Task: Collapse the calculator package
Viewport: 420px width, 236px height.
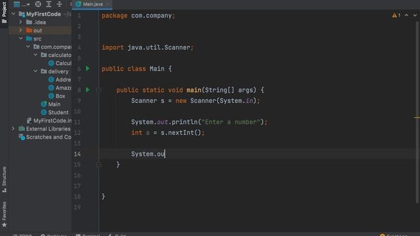Action: click(x=35, y=55)
